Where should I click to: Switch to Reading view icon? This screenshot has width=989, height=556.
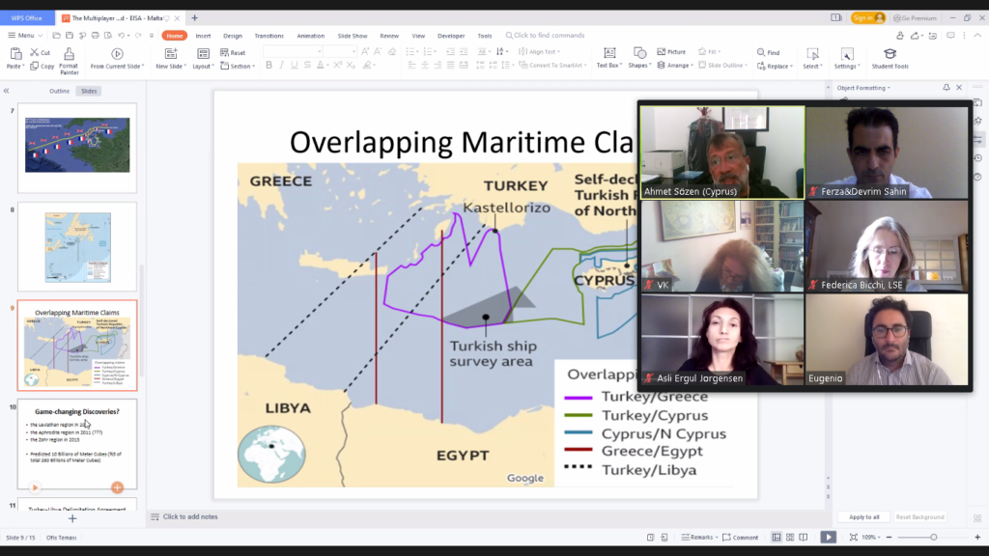[803, 537]
